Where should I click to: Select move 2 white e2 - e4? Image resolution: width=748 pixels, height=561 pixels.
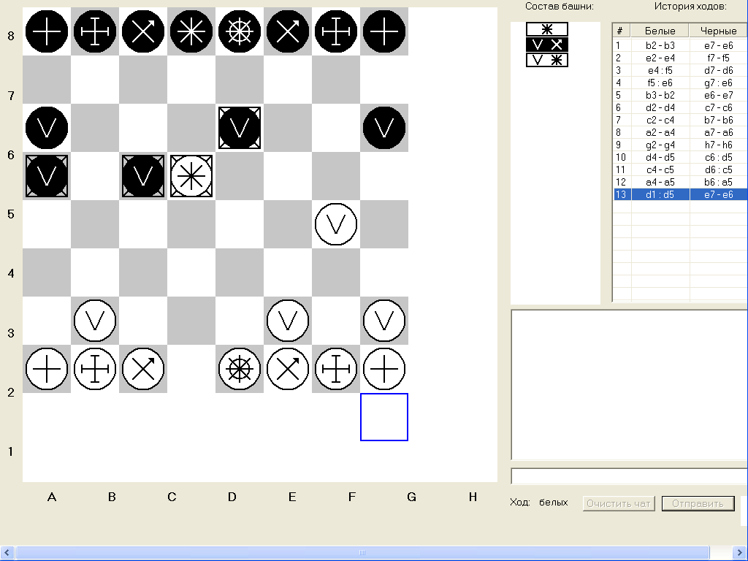pos(660,58)
